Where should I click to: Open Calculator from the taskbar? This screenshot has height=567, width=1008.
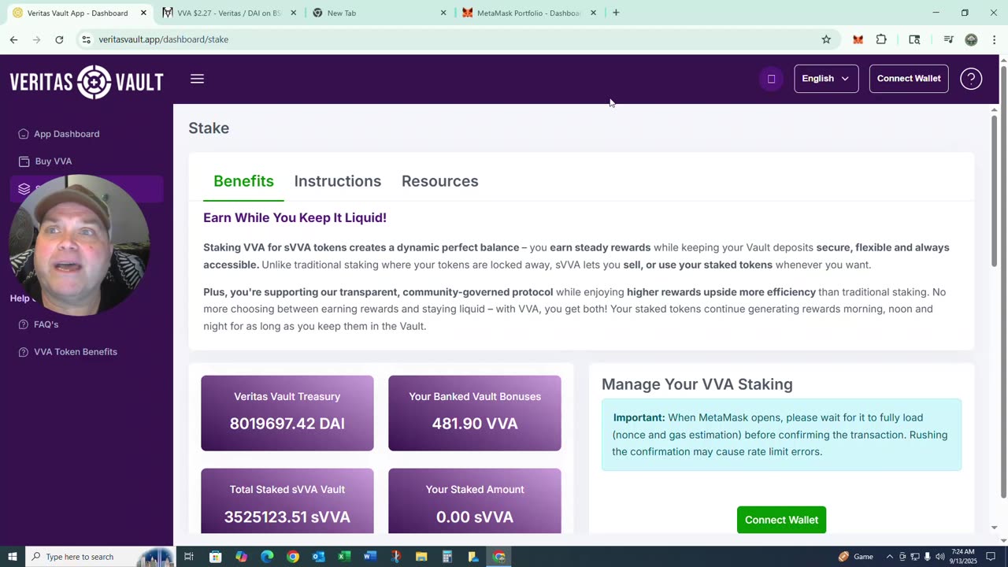point(447,557)
